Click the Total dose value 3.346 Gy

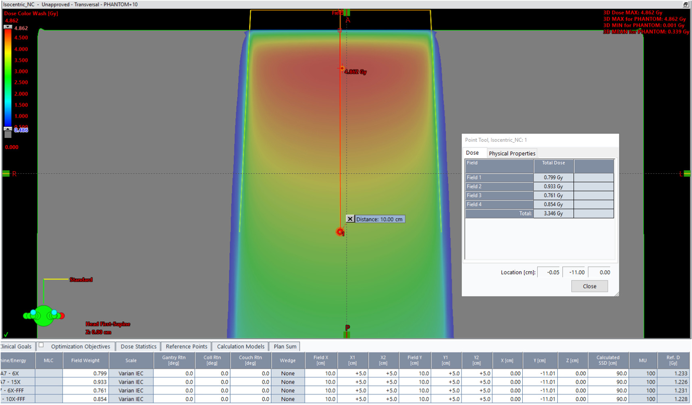tap(553, 214)
